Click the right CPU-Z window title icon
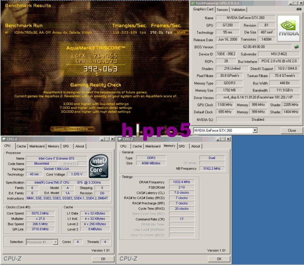This screenshot has width=304, height=265. (x=120, y=139)
